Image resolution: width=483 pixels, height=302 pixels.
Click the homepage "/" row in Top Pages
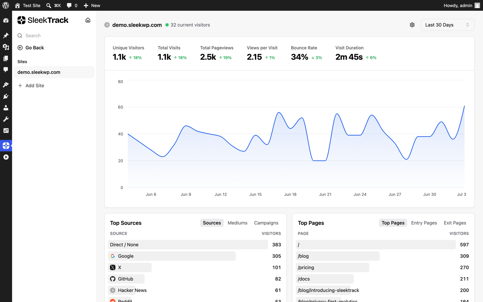383,245
